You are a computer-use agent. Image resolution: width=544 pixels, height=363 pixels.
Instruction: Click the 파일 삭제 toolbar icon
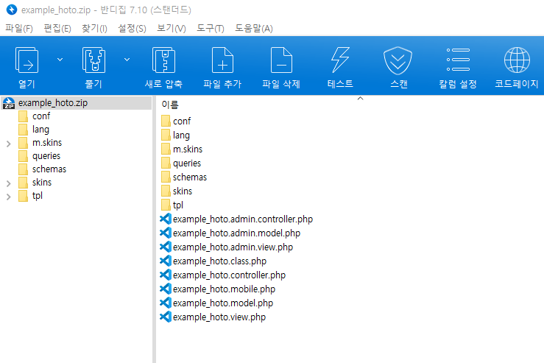click(x=281, y=60)
